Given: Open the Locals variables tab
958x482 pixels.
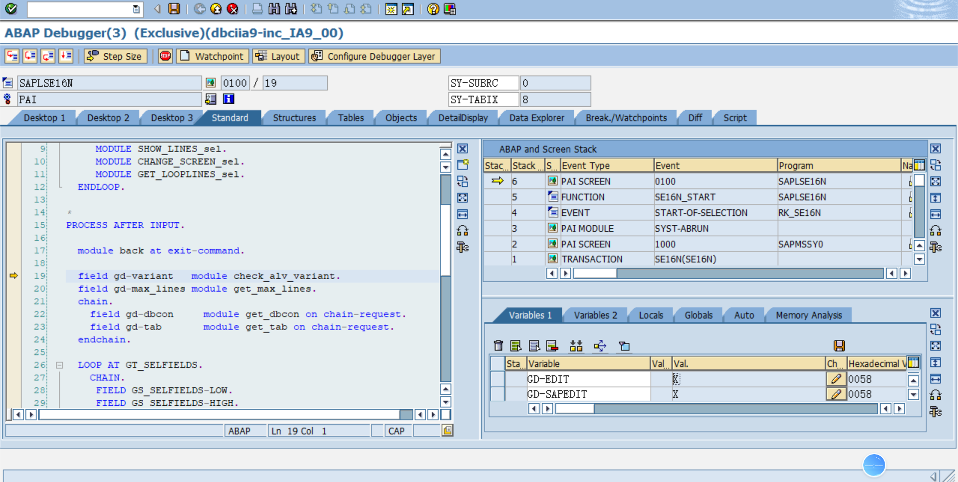Looking at the screenshot, I should pyautogui.click(x=651, y=315).
